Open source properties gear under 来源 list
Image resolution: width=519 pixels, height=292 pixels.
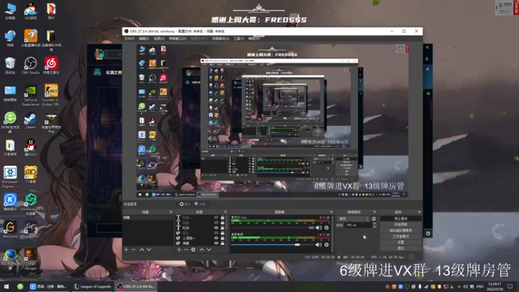[x=193, y=249]
